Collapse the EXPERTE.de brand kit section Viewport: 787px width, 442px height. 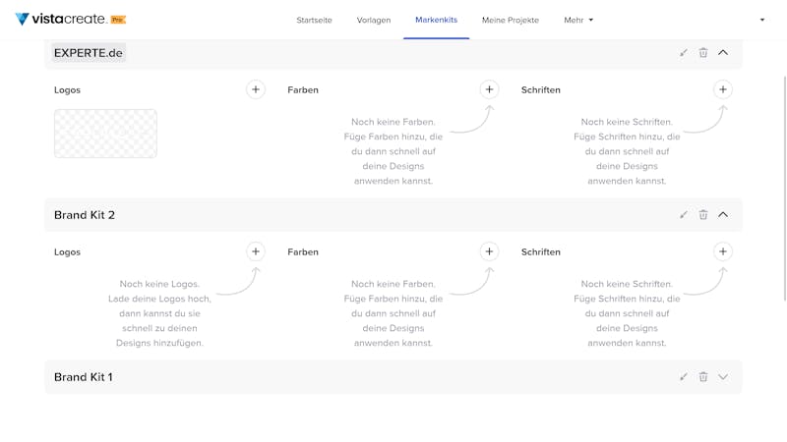(x=723, y=53)
